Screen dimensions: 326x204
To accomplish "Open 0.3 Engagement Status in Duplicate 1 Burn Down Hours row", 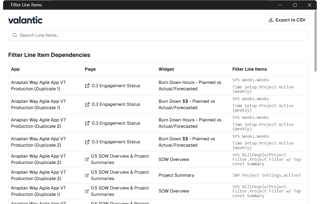I will pos(116,86).
